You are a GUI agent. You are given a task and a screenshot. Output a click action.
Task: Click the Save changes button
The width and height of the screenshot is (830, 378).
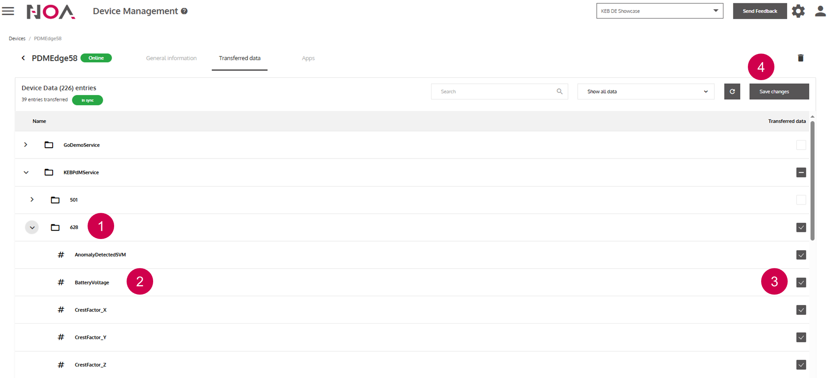coord(779,92)
